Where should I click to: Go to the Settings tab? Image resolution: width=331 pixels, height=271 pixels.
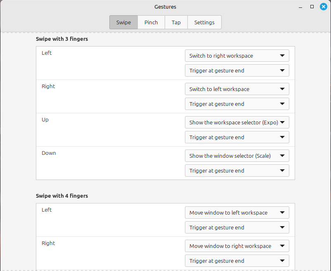204,22
